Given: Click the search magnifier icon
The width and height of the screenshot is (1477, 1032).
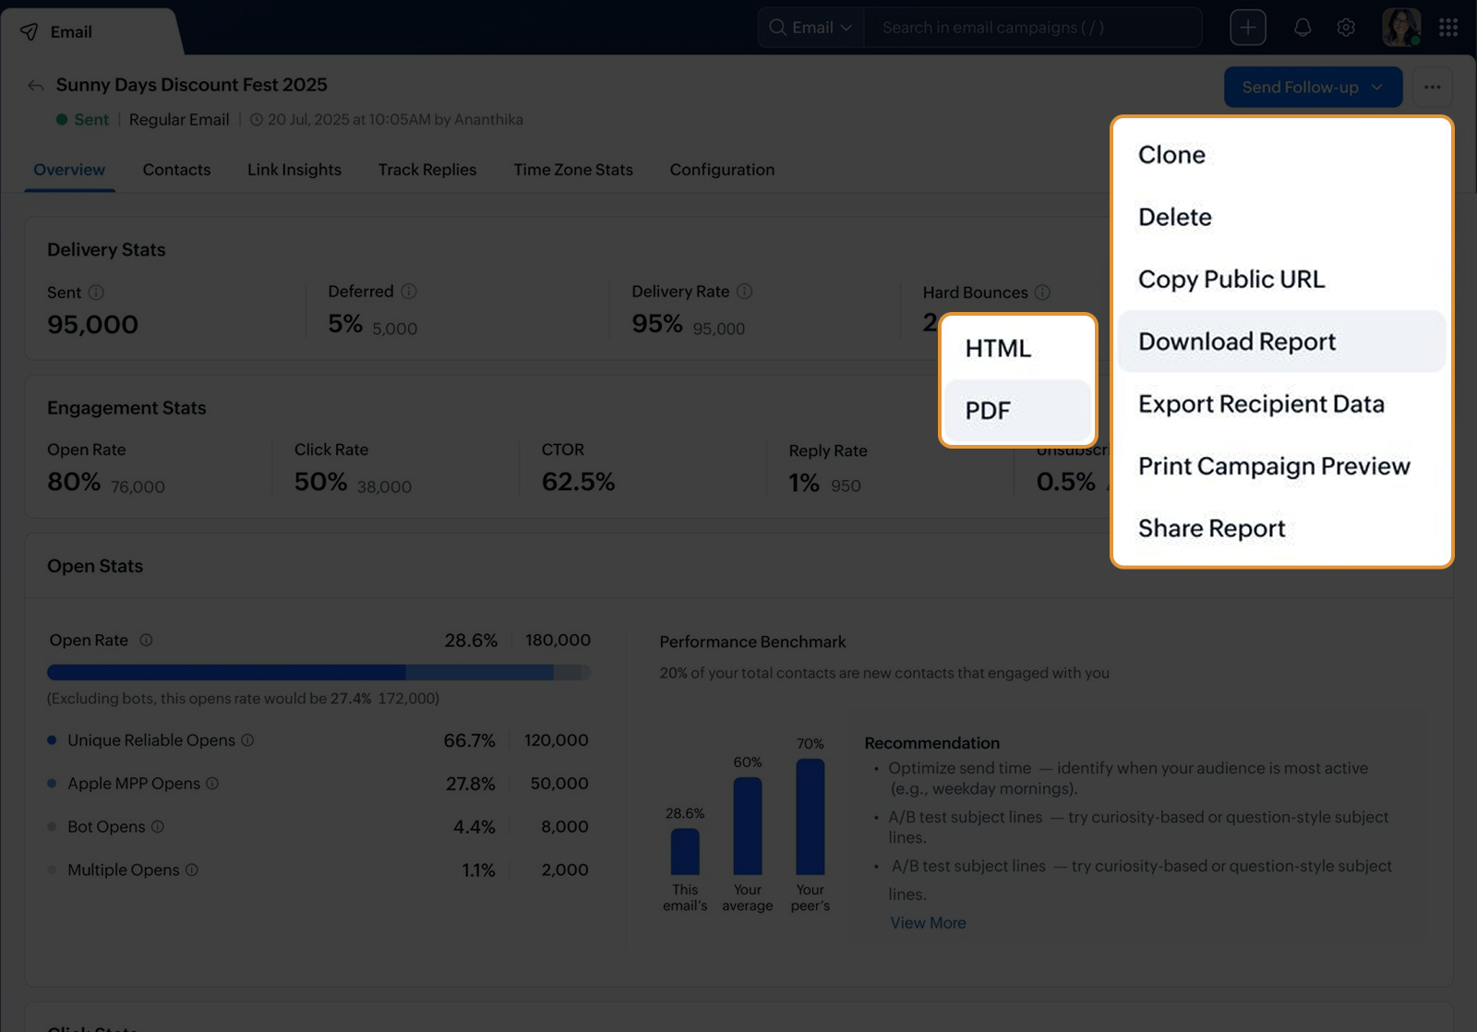Looking at the screenshot, I should (777, 28).
